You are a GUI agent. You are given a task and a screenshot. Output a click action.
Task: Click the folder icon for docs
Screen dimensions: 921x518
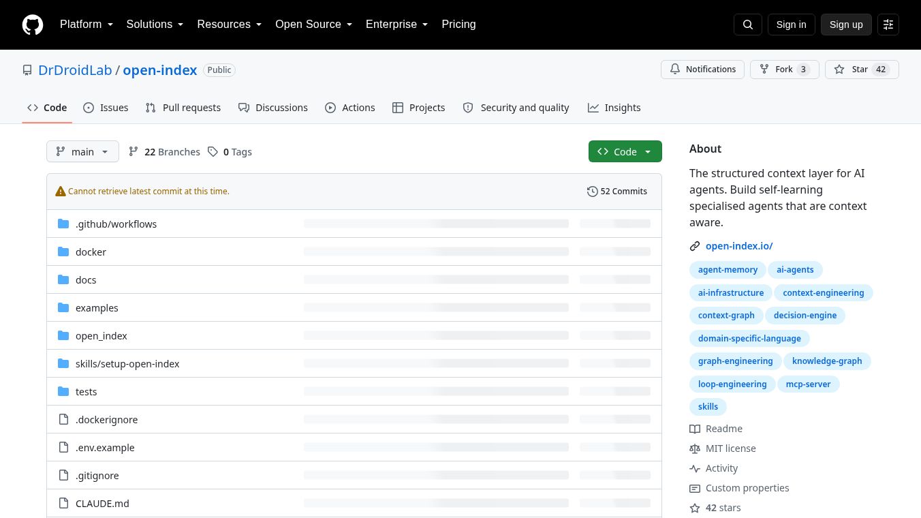pyautogui.click(x=63, y=279)
